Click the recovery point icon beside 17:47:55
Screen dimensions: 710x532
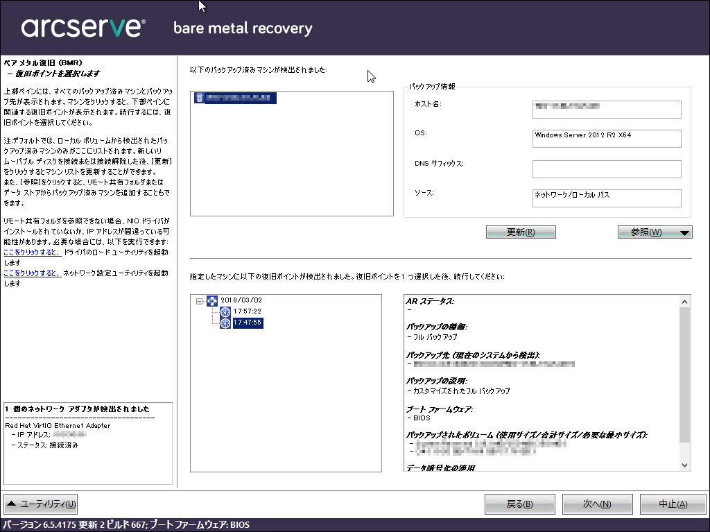(x=225, y=323)
